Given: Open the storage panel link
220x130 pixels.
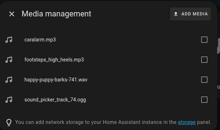Looking at the screenshot, I should tap(187, 122).
